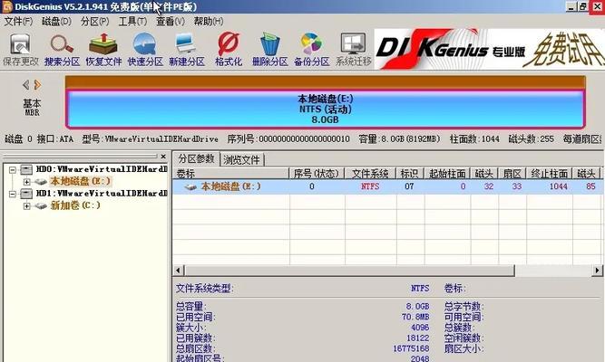The width and height of the screenshot is (605, 362).
Task: Click the drive icon beside 本地磁盘(E:) in tree
Action: pyautogui.click(x=41, y=181)
